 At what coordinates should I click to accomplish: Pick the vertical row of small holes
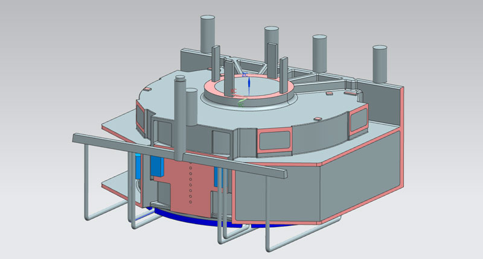[x=191, y=181]
